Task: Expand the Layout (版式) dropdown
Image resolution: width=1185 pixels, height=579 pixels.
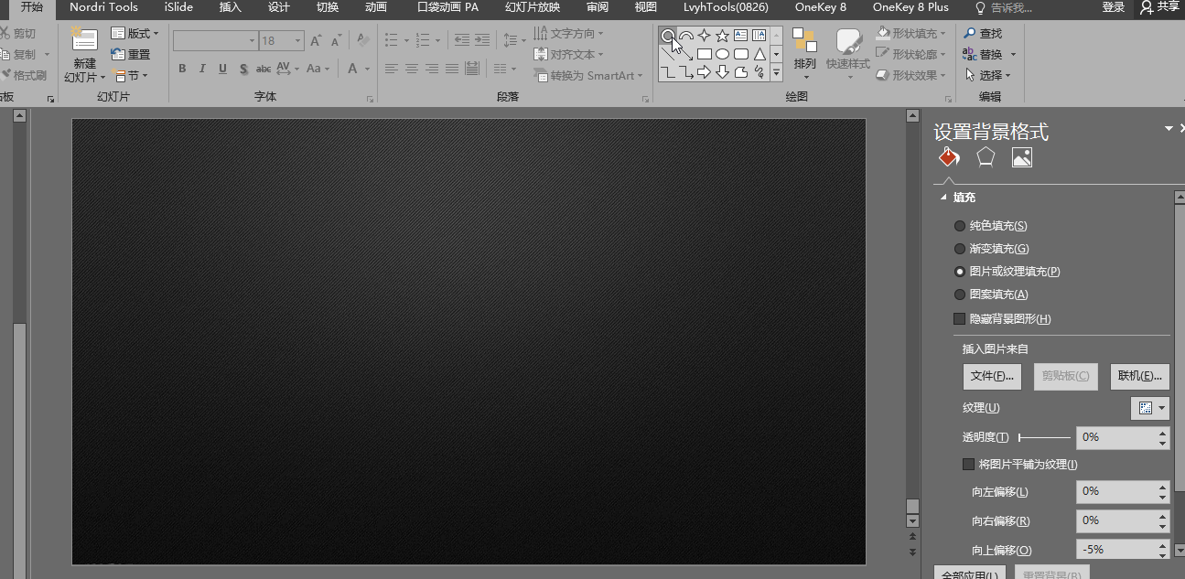Action: (135, 34)
